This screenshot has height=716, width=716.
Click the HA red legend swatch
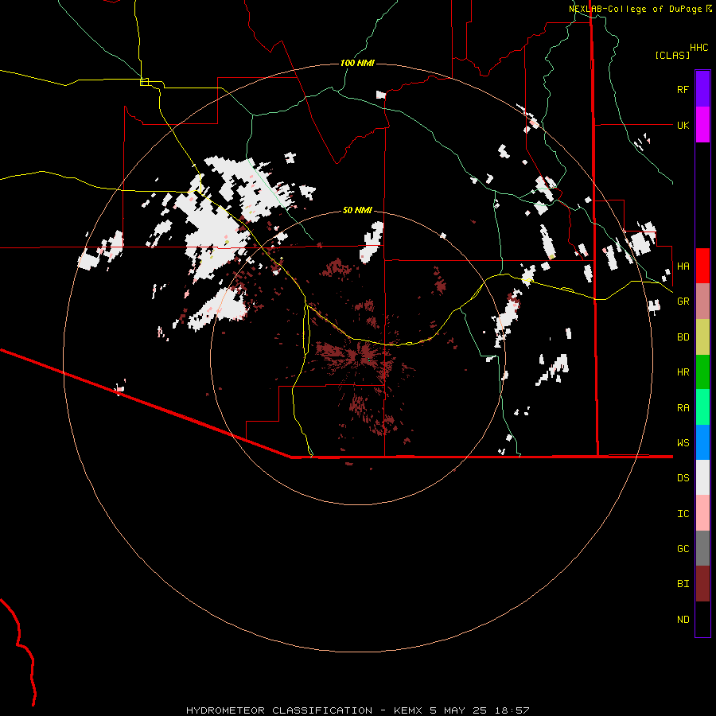pyautogui.click(x=702, y=266)
